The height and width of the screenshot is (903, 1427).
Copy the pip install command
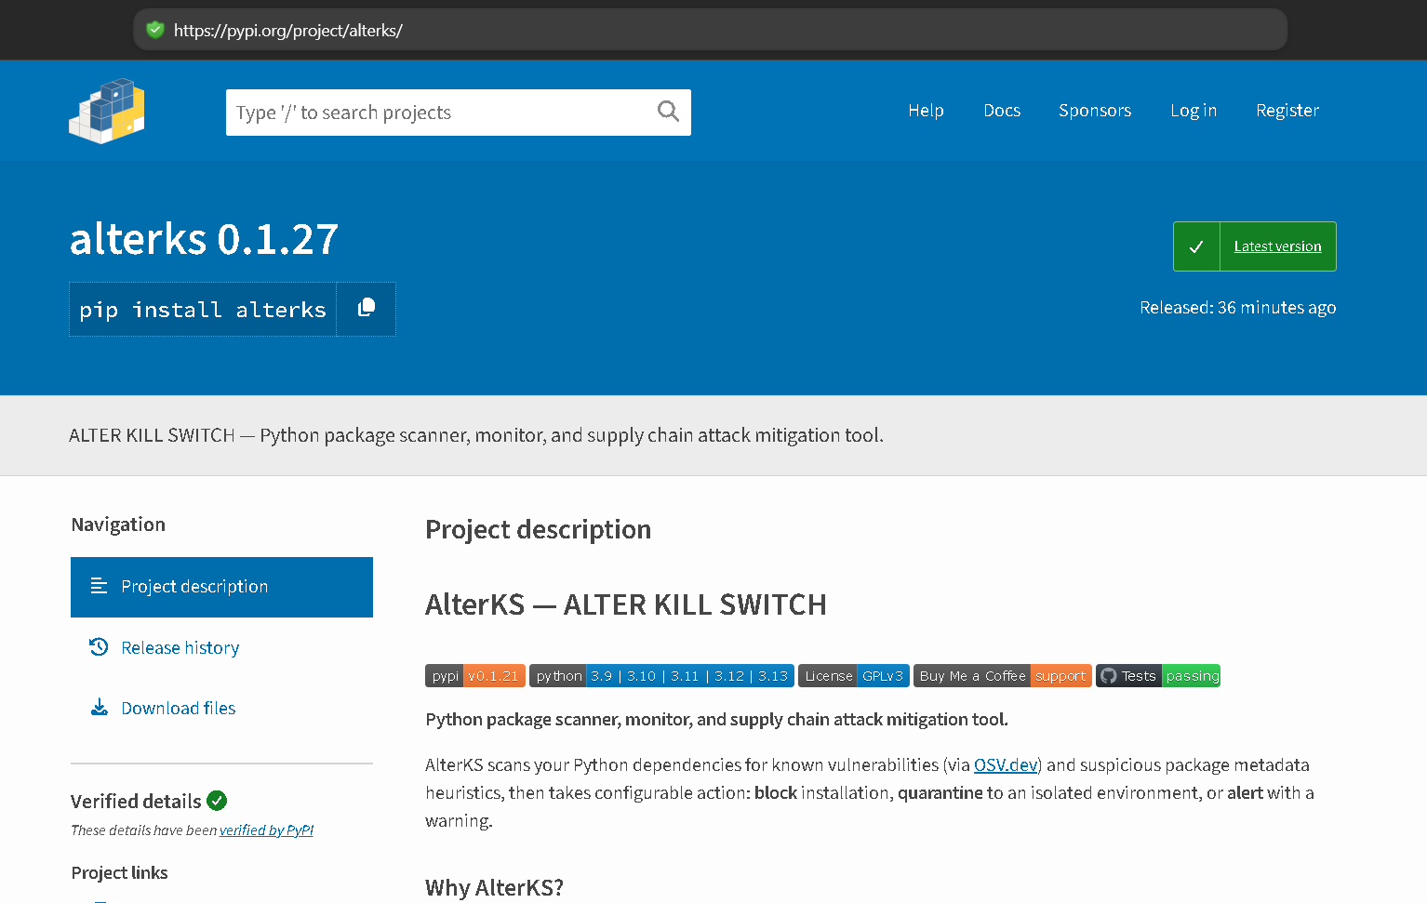(365, 308)
